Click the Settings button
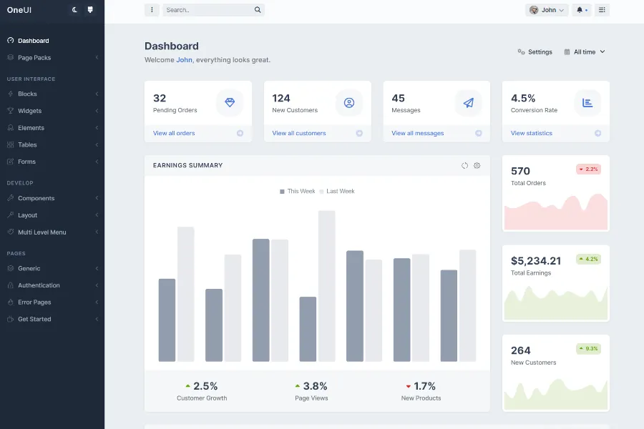The image size is (644, 429). coord(535,52)
